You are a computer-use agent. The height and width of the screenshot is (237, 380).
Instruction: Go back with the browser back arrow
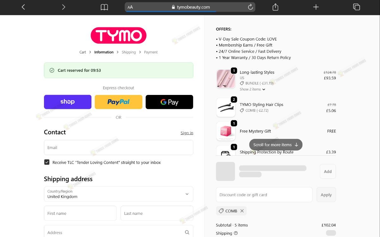(x=23, y=7)
